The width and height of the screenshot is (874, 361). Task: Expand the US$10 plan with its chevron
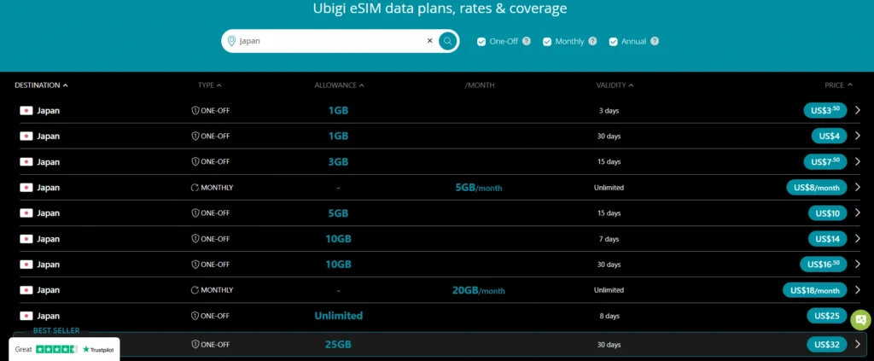point(857,213)
